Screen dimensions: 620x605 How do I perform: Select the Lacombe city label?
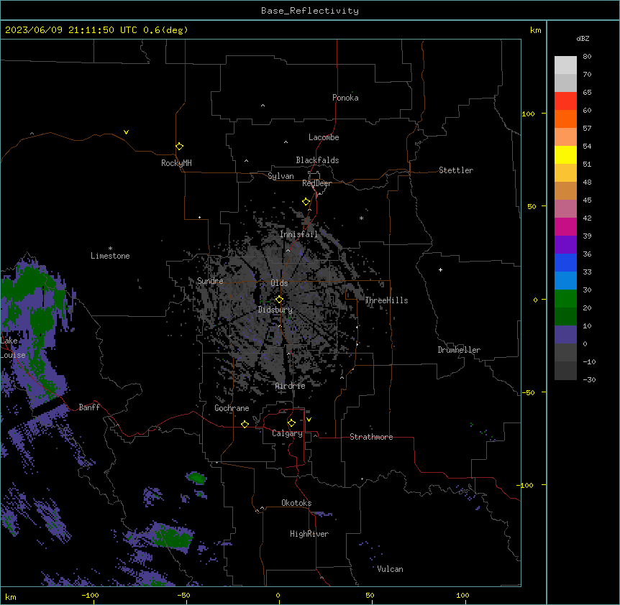click(324, 137)
